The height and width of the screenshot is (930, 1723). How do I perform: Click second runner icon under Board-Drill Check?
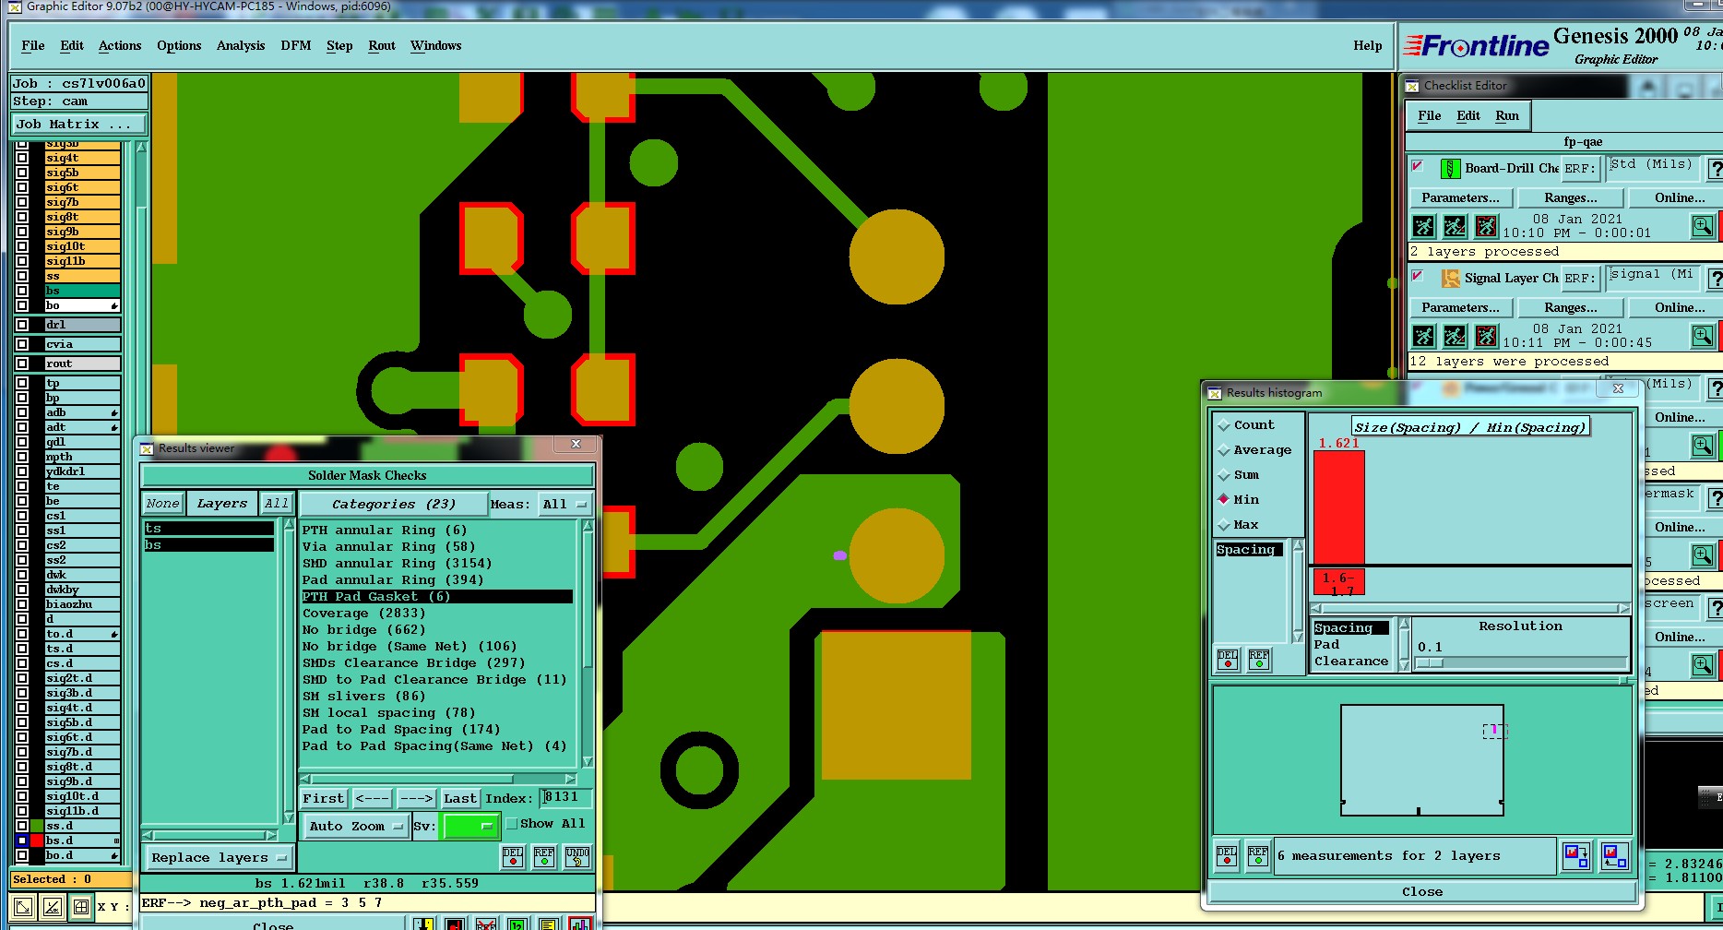[x=1455, y=226]
